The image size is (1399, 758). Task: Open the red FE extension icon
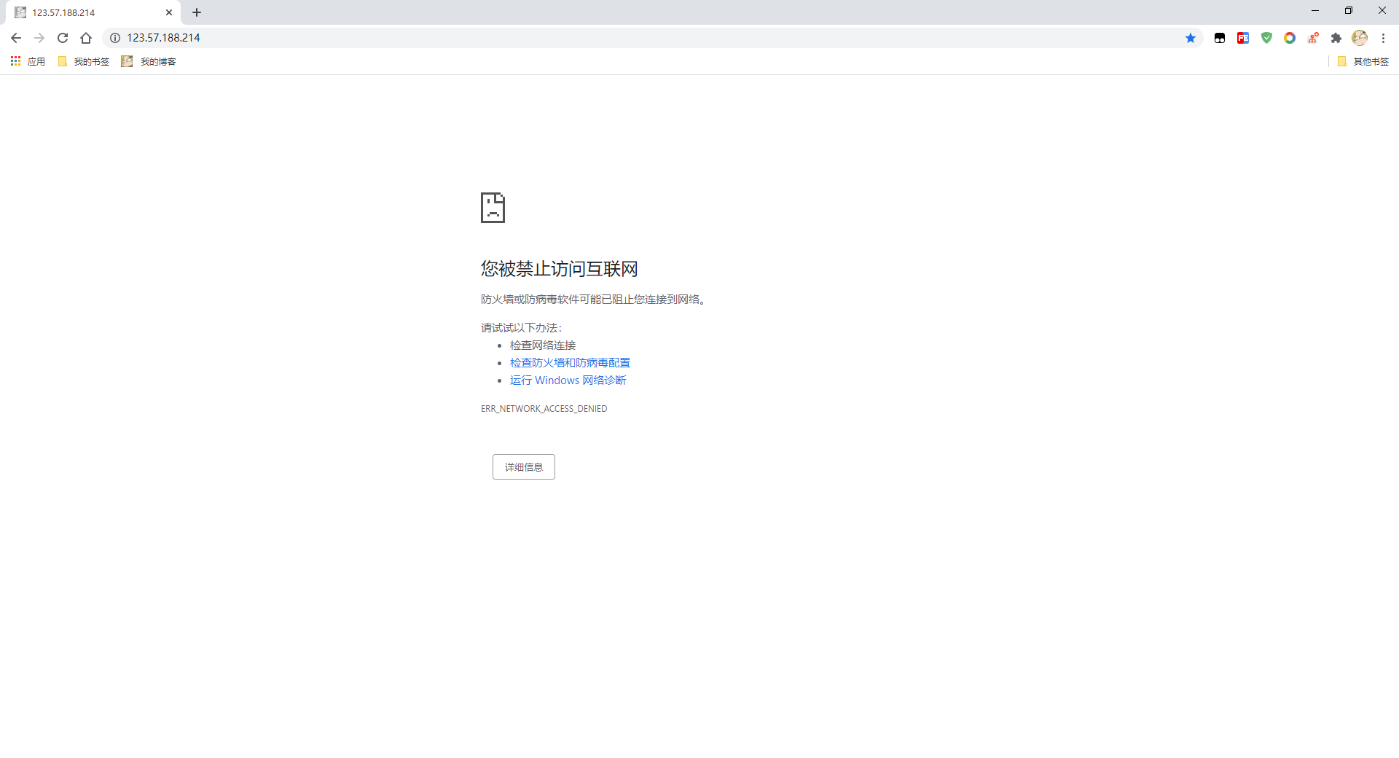1243,38
